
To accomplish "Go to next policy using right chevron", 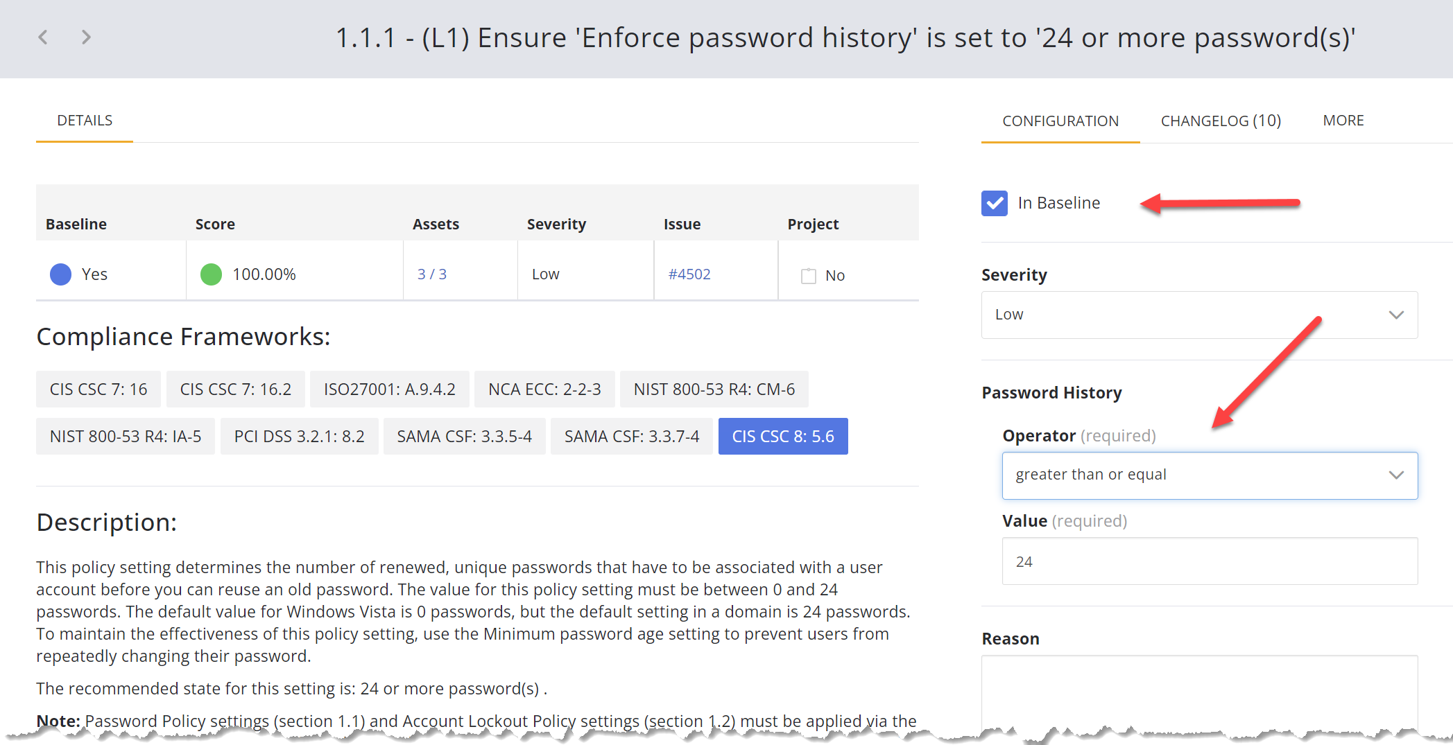I will 86,37.
